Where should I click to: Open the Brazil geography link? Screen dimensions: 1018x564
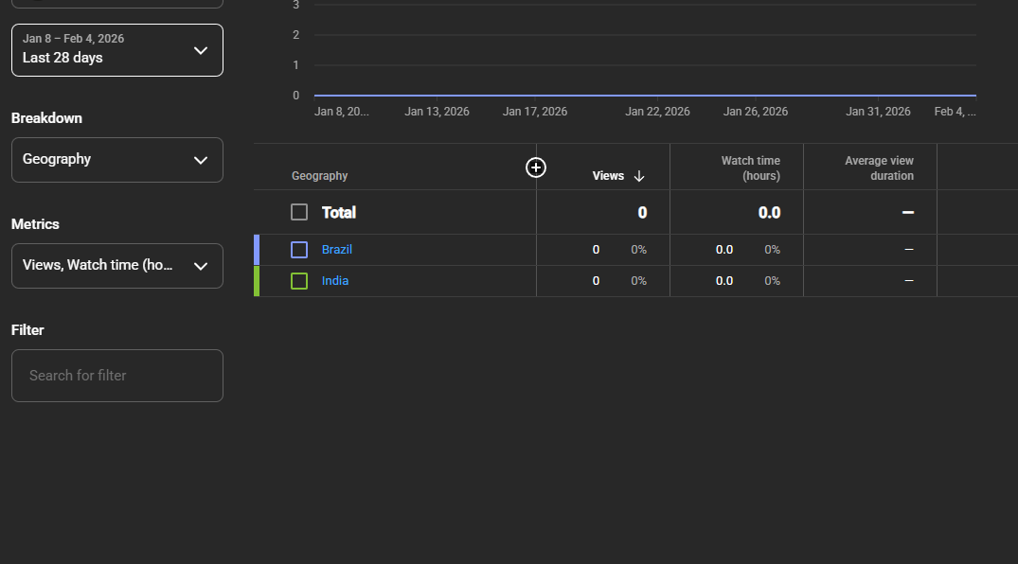click(x=337, y=250)
